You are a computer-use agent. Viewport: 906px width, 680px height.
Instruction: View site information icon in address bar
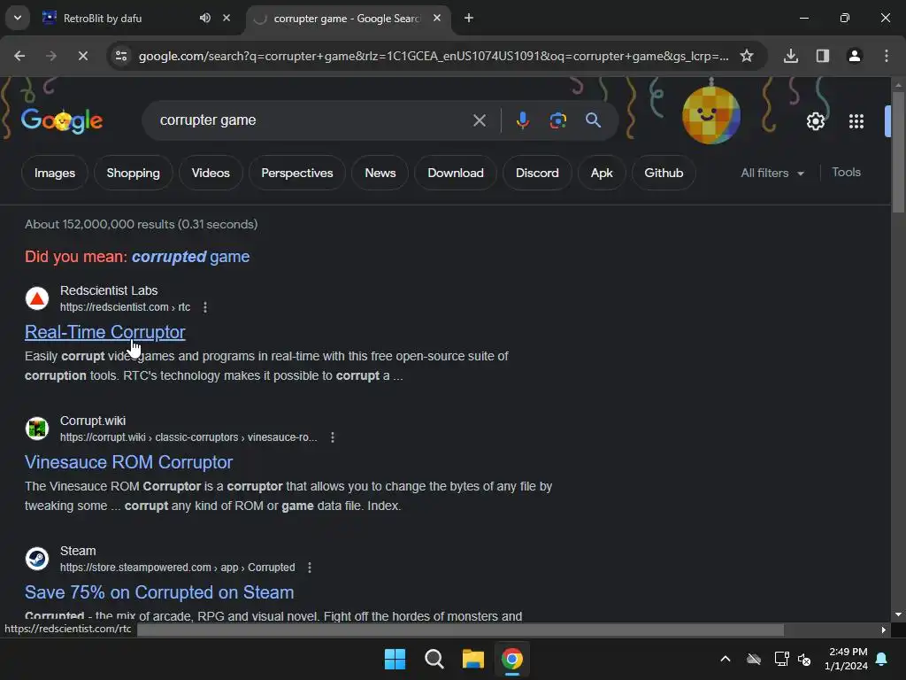[x=121, y=56]
